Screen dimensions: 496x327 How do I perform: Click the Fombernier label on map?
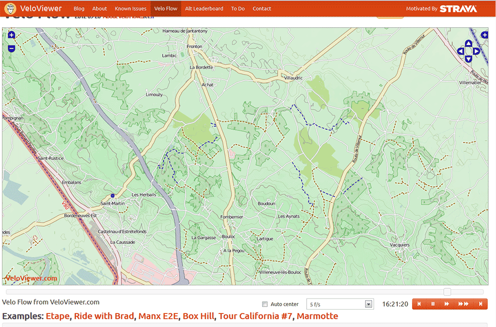coord(232,217)
